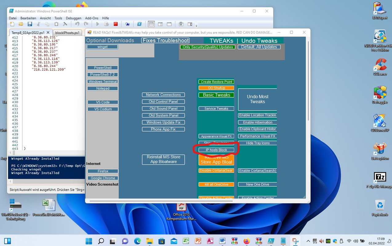
Task: Click the Fixes Troubleshoot header
Action: pos(166,41)
